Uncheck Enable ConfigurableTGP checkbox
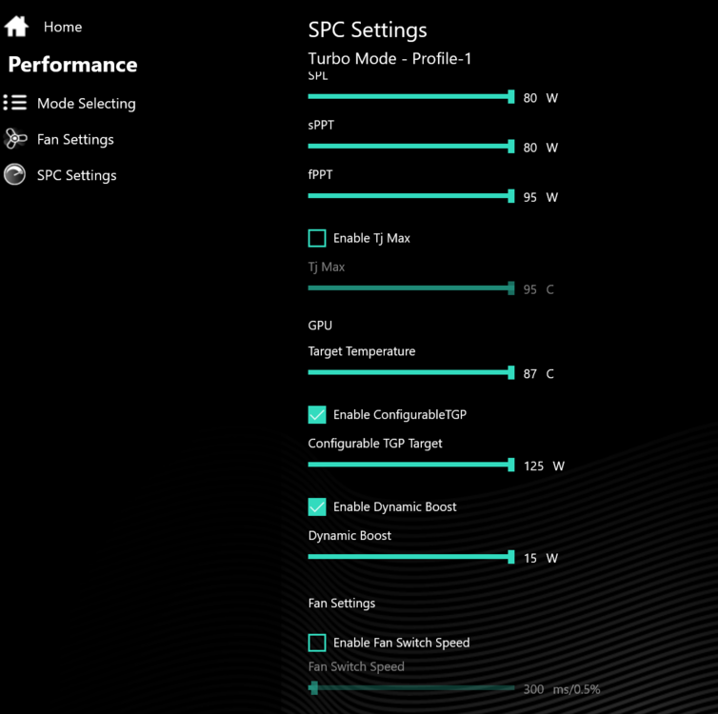The image size is (718, 714). (x=317, y=415)
